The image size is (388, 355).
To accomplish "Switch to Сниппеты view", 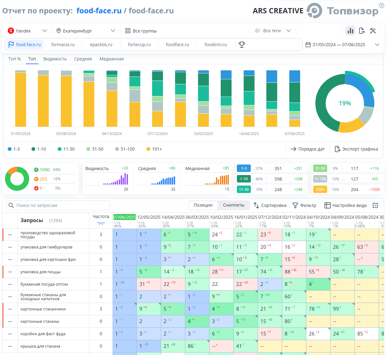I will pyautogui.click(x=234, y=205).
